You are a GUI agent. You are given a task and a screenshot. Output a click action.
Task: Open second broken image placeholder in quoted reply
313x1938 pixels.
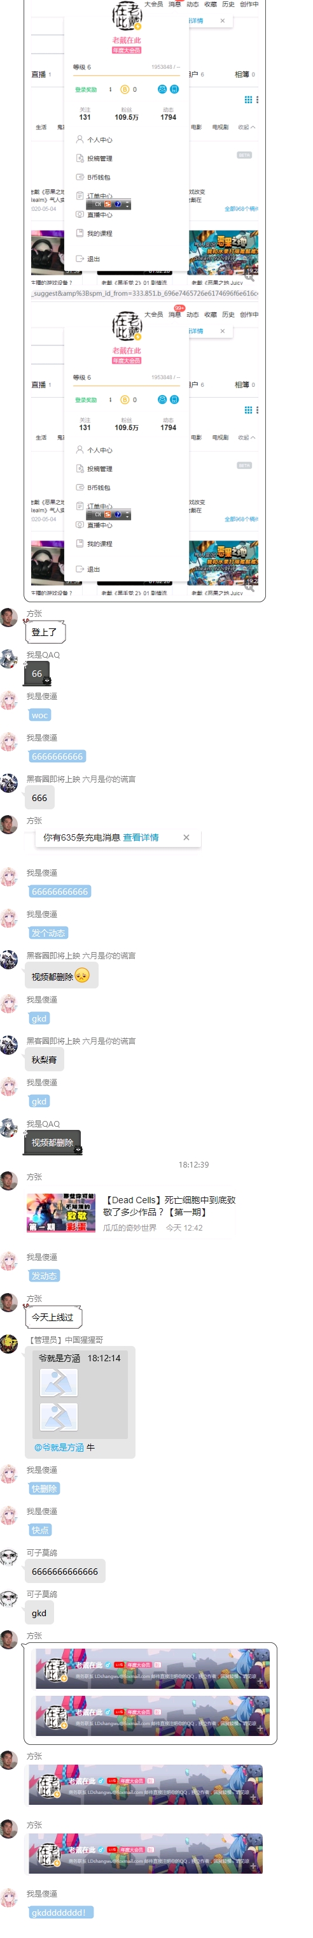point(59,1417)
